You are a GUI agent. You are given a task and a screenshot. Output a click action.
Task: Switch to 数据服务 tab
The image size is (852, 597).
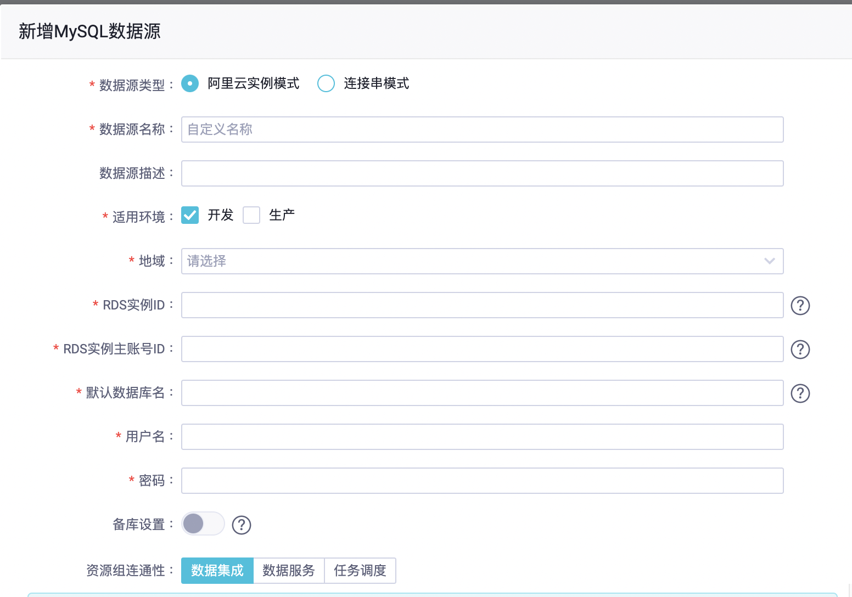289,571
